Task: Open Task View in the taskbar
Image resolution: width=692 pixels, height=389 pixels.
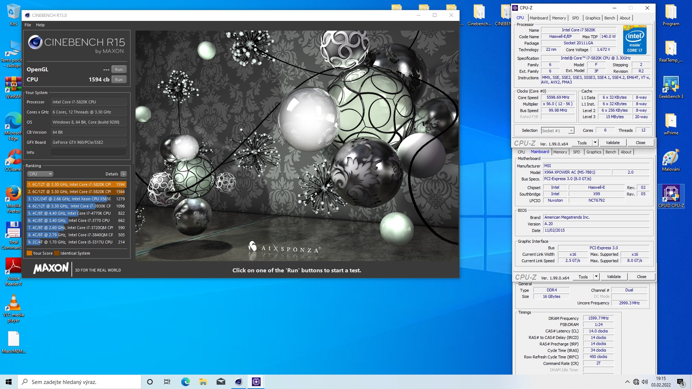Action: pos(167,382)
